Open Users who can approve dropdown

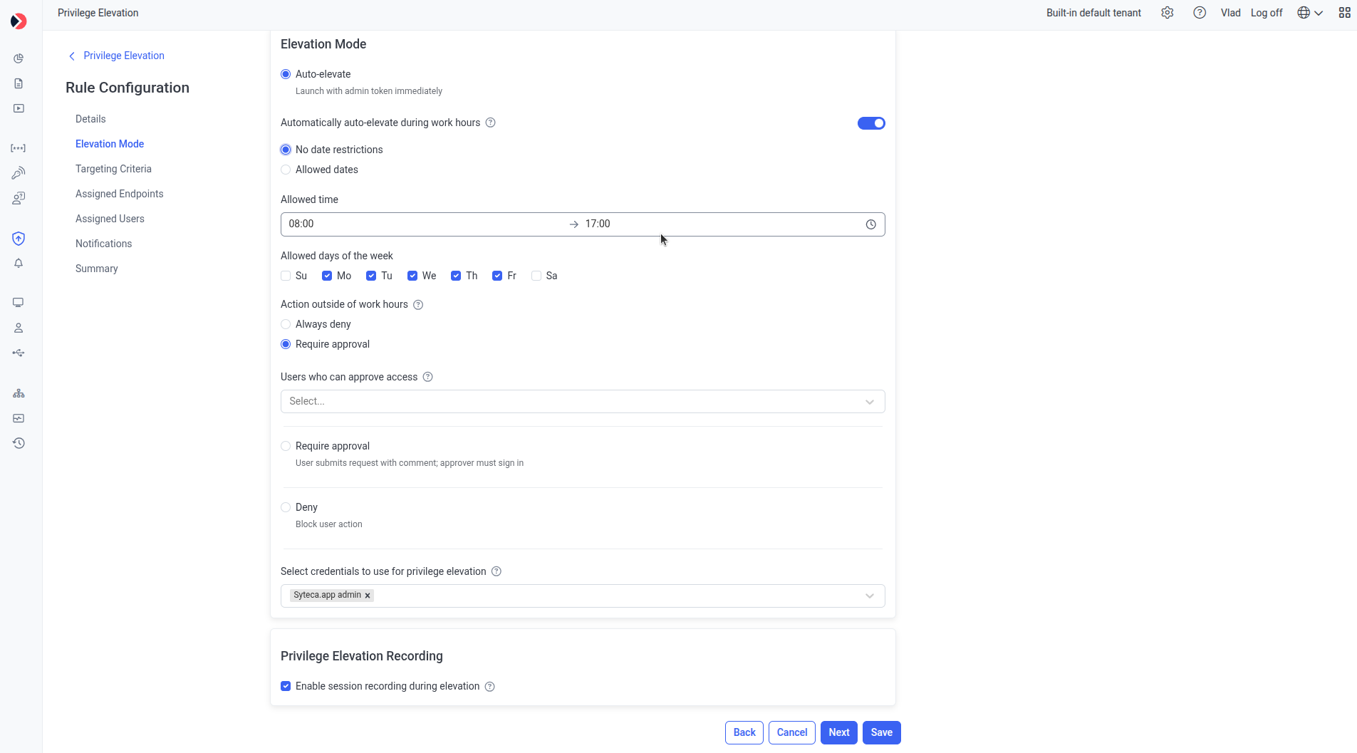583,401
